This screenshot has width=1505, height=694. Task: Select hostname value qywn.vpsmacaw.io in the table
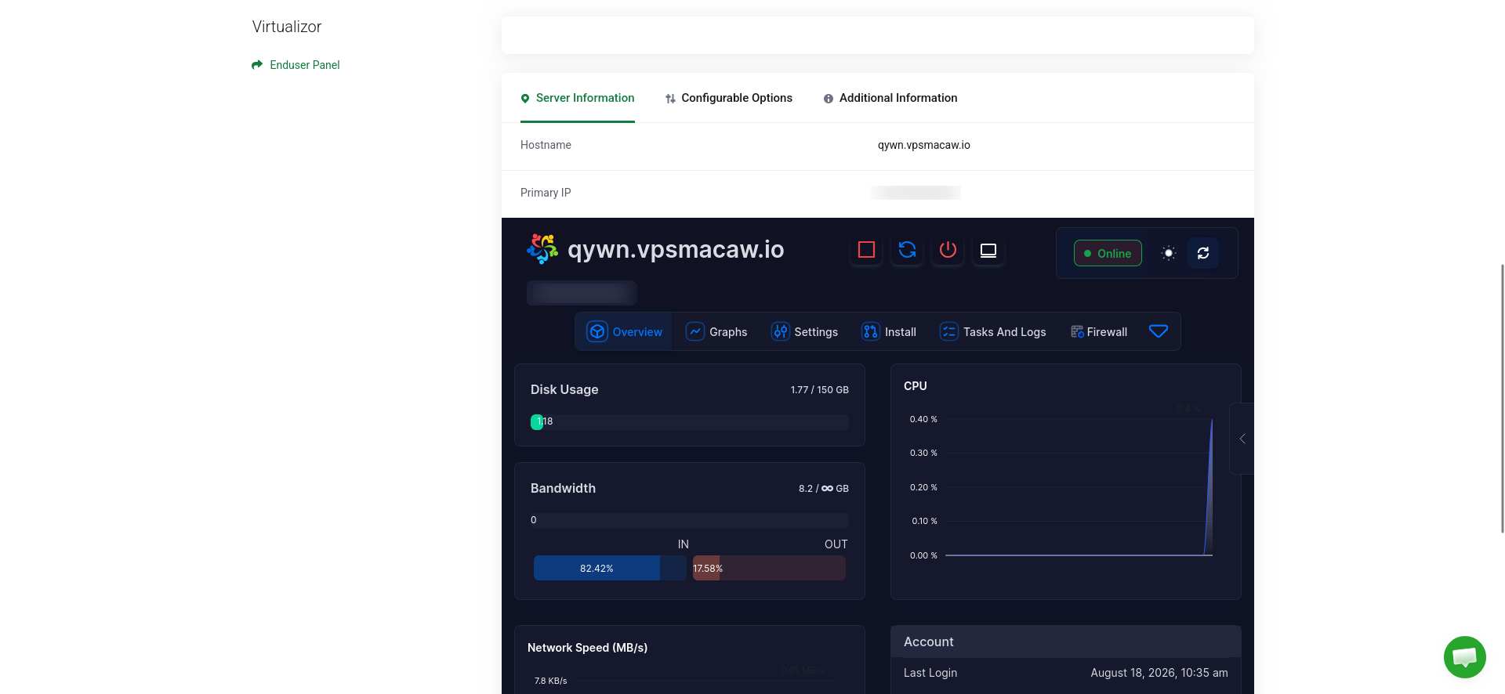[x=924, y=145]
